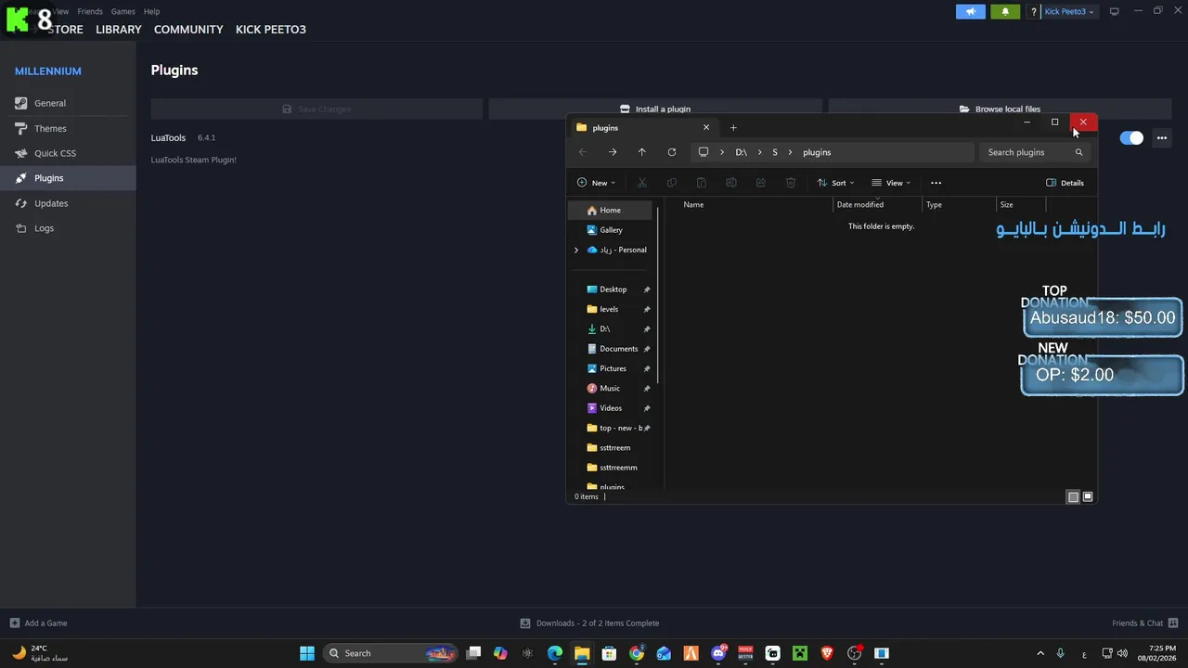This screenshot has height=668, width=1188.
Task: Open Microsoft Edge from taskbar
Action: [x=555, y=653]
